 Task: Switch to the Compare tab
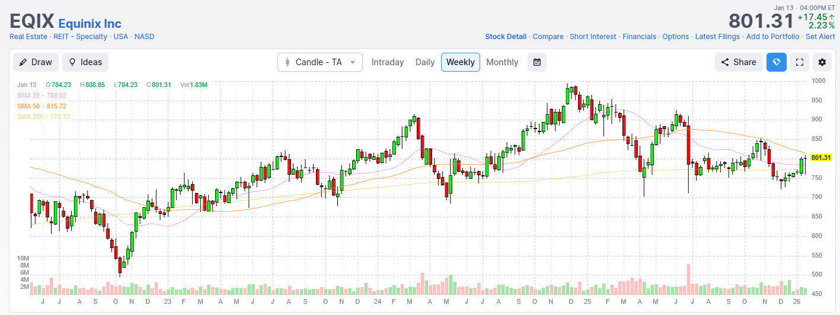tap(548, 37)
